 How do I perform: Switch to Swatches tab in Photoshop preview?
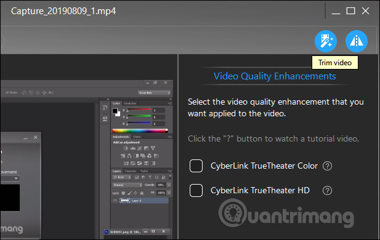pyautogui.click(x=130, y=103)
